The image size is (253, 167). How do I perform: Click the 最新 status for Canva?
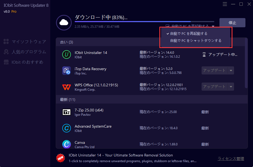[205, 144]
